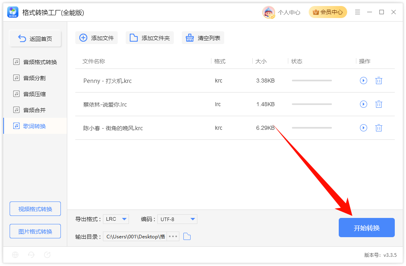Open the output folder icon

click(x=187, y=236)
